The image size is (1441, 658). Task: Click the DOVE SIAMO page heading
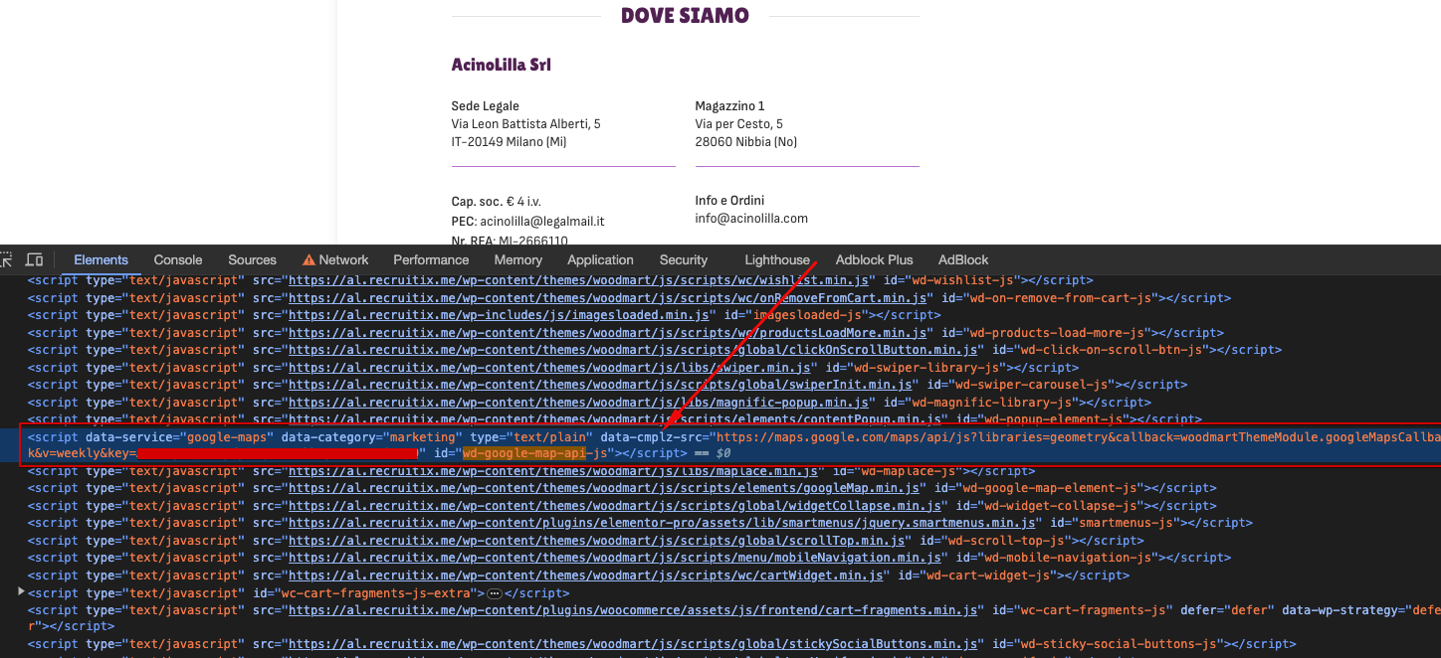click(685, 16)
